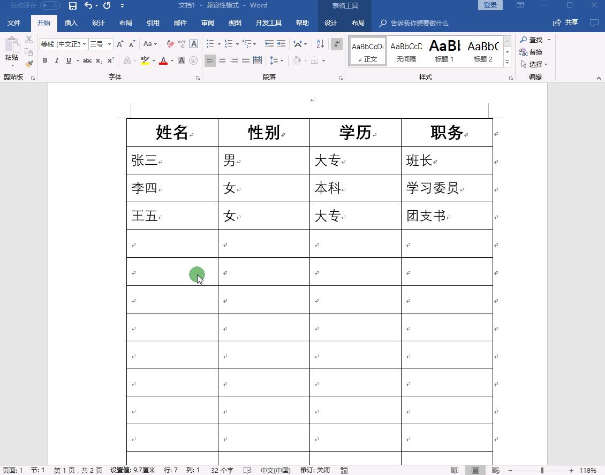Enable justified text alignment

point(246,60)
